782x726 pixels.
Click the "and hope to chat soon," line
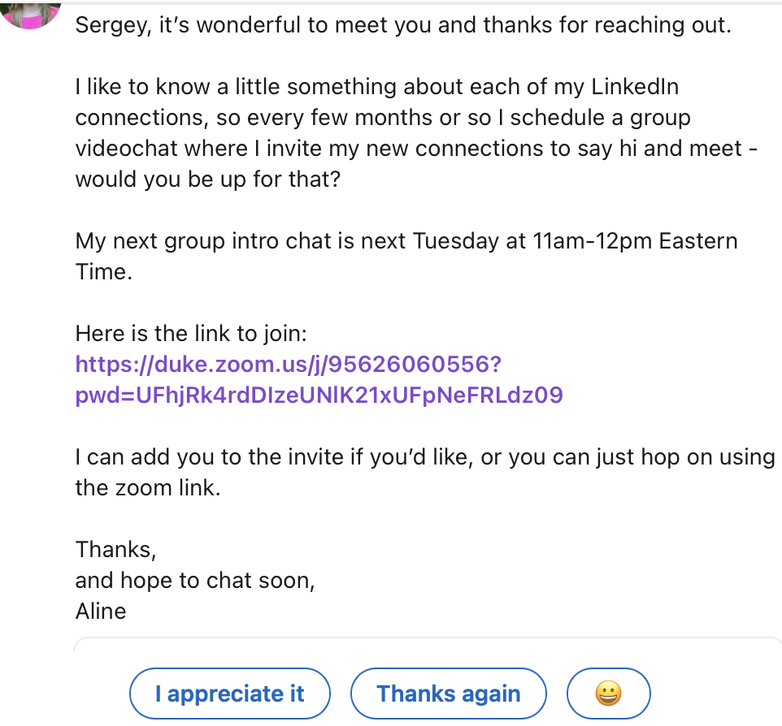195,581
